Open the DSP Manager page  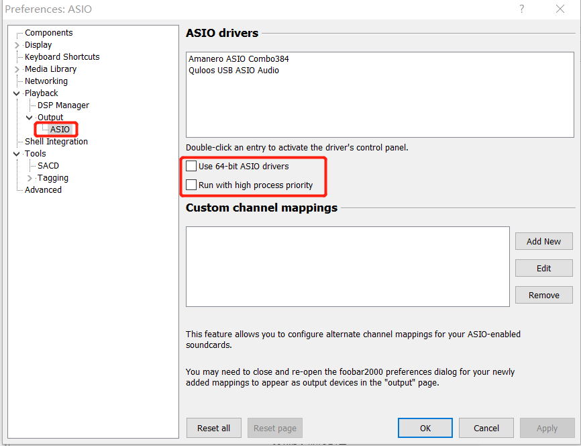63,105
